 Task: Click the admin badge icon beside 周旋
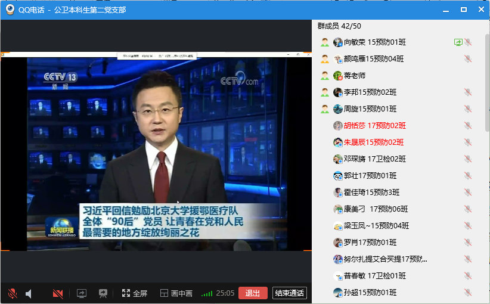tap(325, 109)
